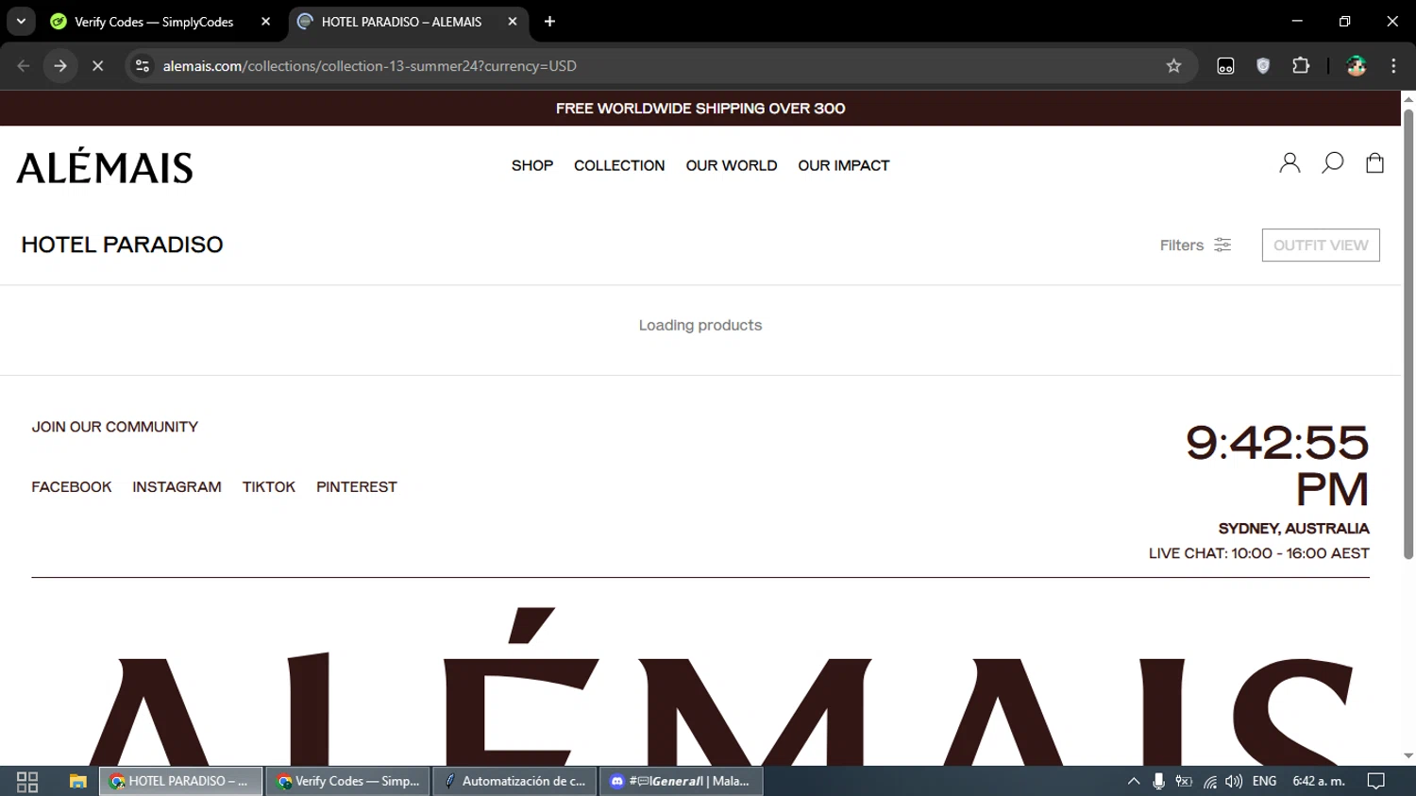Click JOIN OUR COMMUNITY text
The image size is (1416, 796).
(x=115, y=427)
